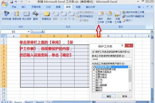The image size is (155, 103).
Task: Click the formula bar input area
Action: (x=98, y=32)
